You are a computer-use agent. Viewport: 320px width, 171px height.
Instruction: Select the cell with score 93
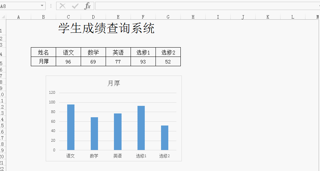[x=143, y=61]
